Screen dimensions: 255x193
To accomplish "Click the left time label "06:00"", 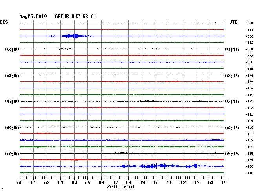I will pos(12,128).
